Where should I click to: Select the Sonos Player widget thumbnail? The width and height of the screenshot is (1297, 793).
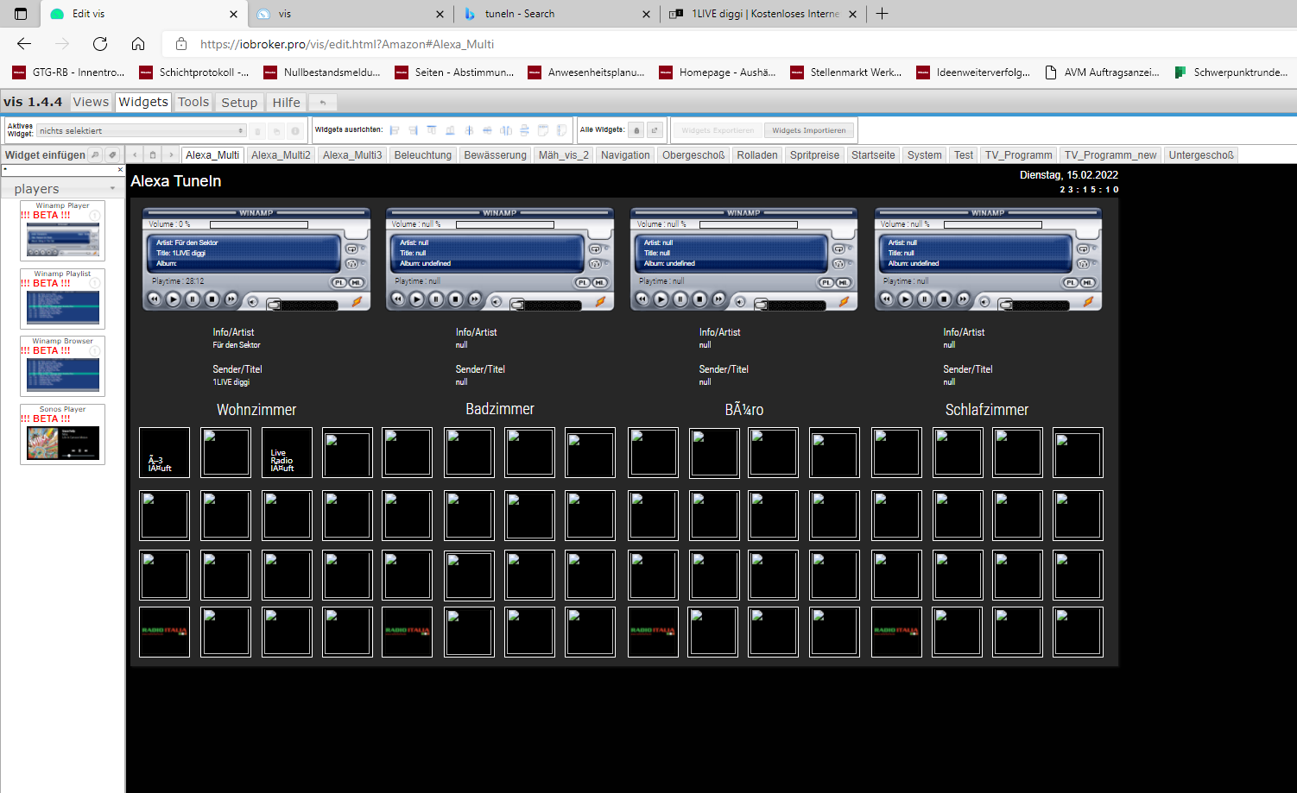(63, 435)
